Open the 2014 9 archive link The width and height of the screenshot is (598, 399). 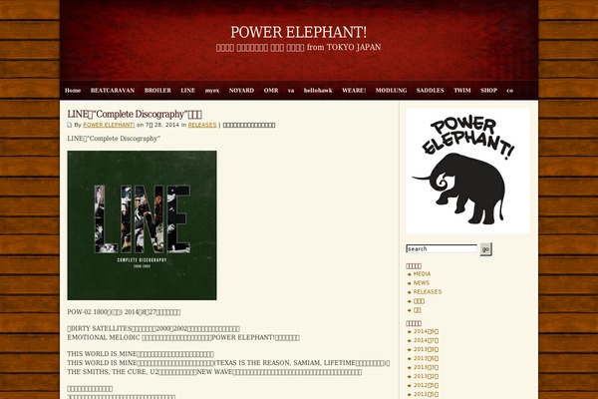click(426, 331)
